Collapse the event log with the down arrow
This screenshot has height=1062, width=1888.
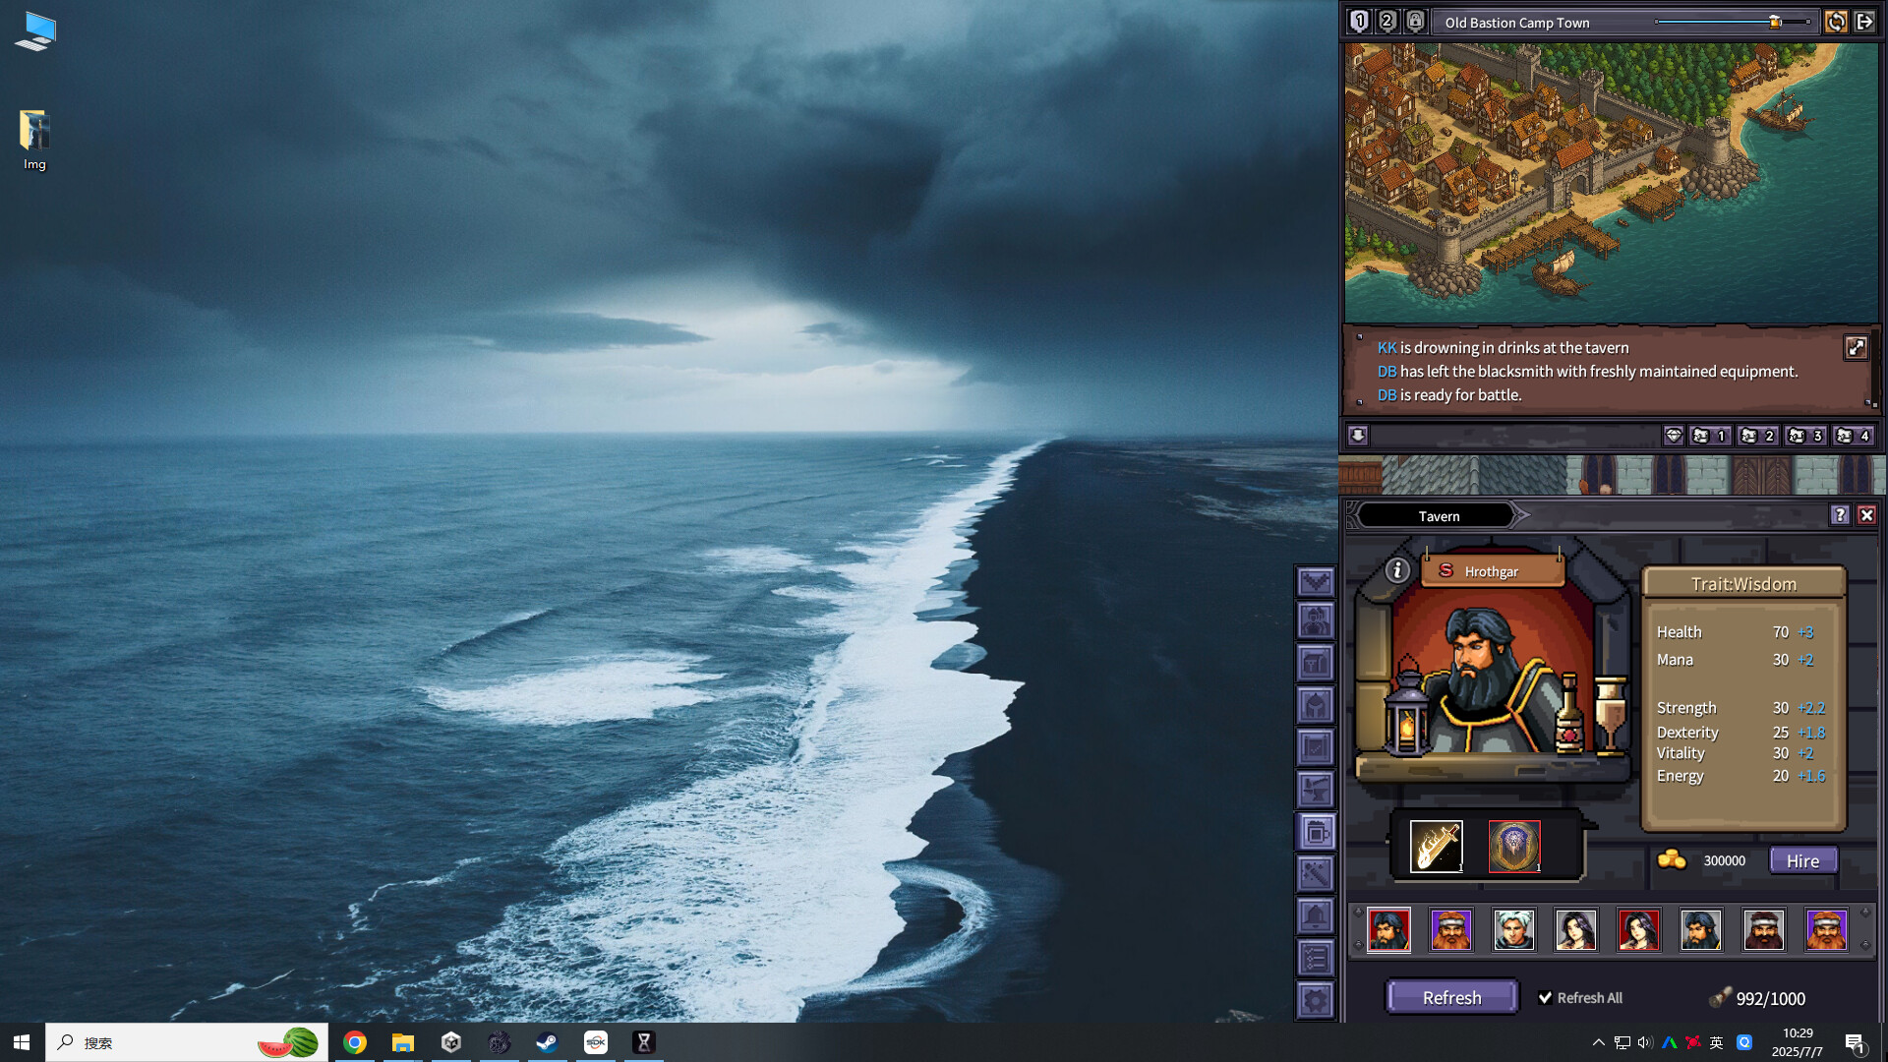pyautogui.click(x=1358, y=436)
